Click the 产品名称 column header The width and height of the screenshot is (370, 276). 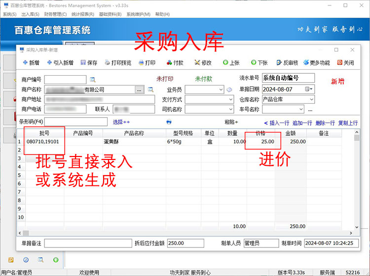click(134, 133)
